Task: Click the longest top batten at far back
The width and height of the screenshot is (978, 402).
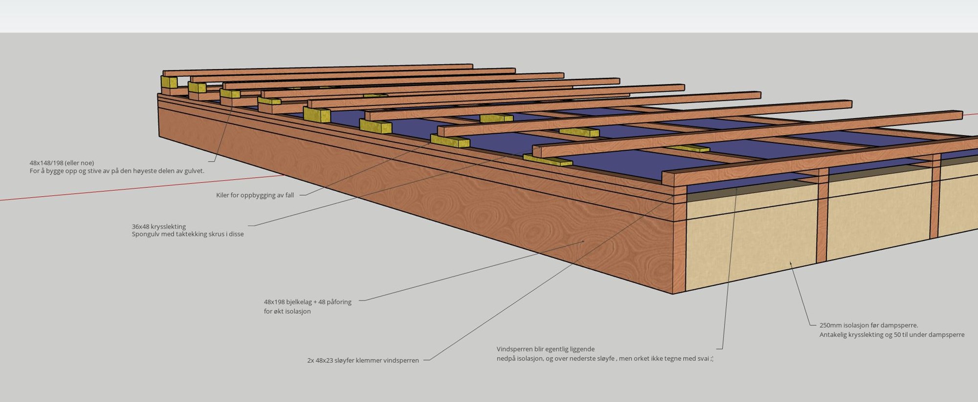Action: coord(318,69)
